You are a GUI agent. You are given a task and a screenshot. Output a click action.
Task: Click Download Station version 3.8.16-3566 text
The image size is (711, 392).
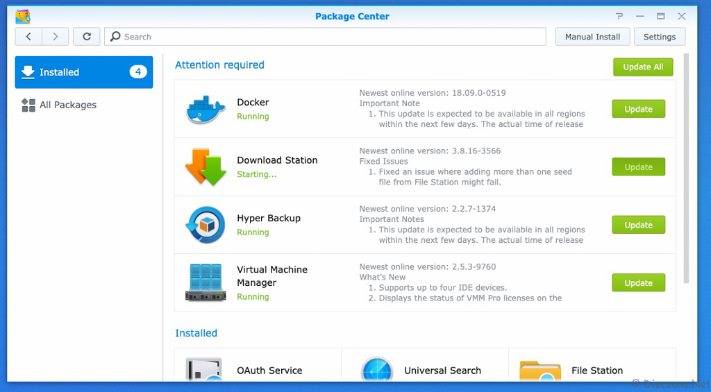coord(476,151)
